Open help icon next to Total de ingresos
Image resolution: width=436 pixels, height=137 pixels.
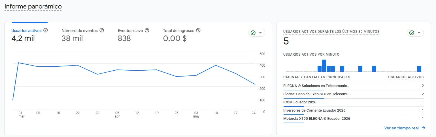coord(198,31)
